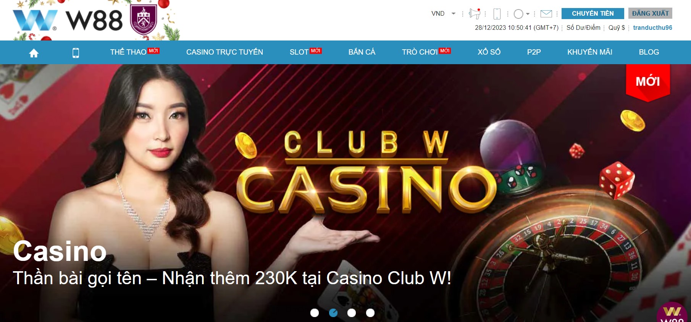Click the W88 logo at top left
The image size is (691, 322).
(68, 20)
